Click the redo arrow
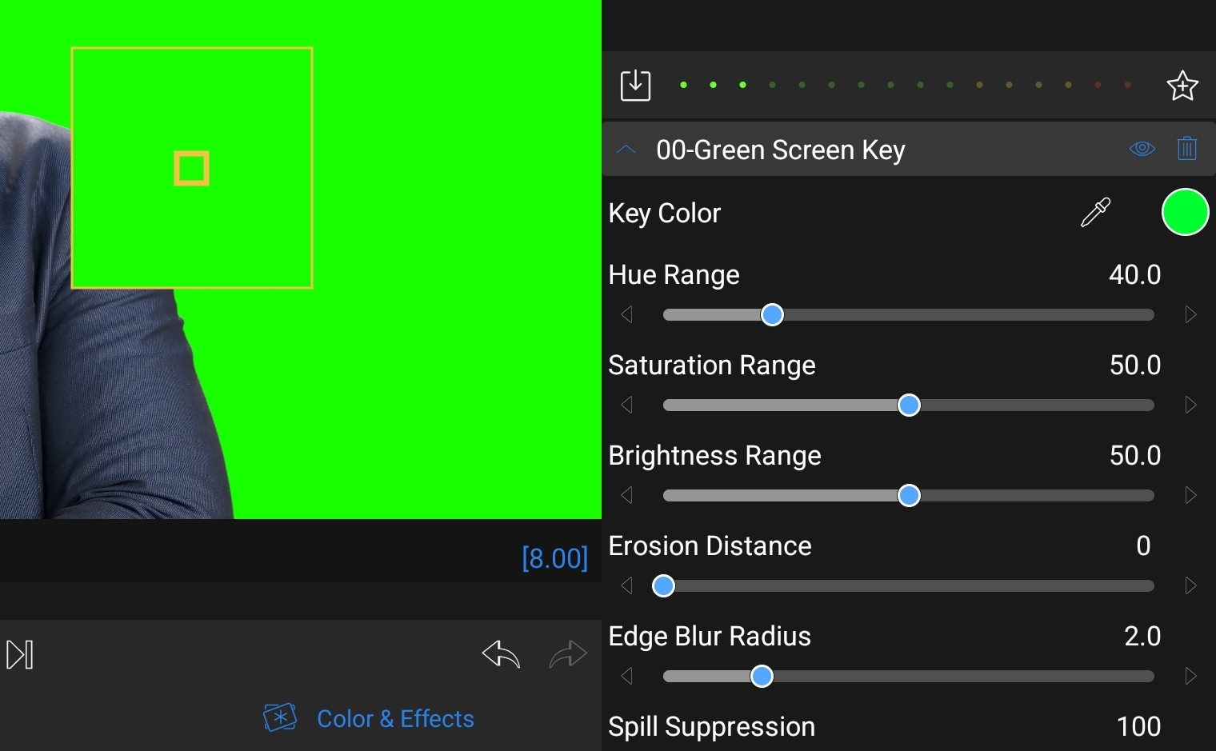This screenshot has height=751, width=1216. tap(568, 654)
